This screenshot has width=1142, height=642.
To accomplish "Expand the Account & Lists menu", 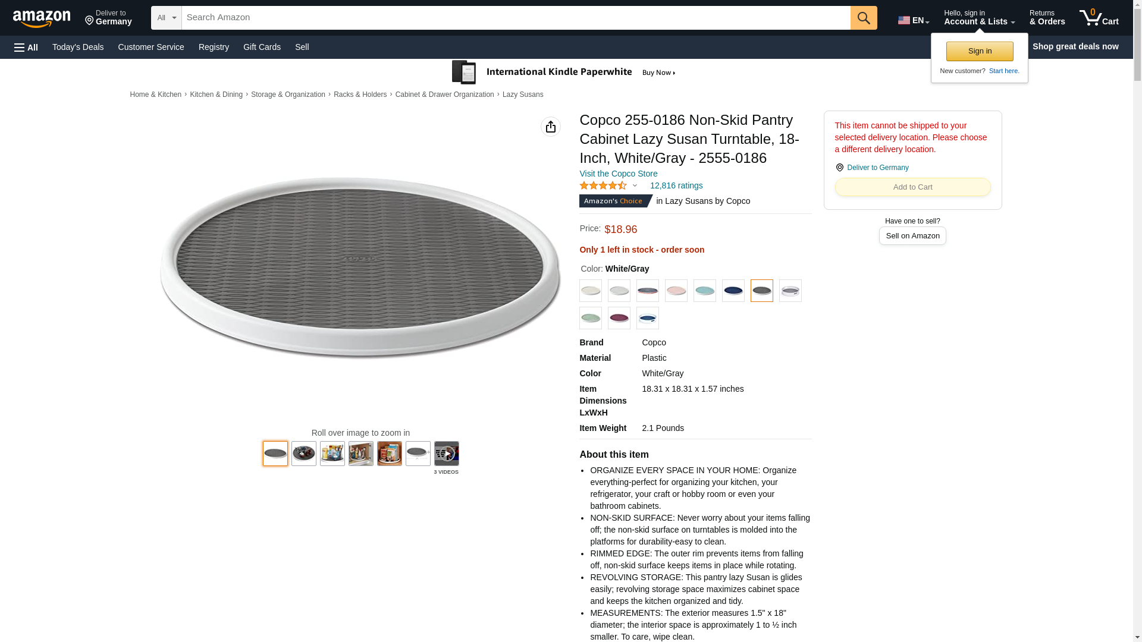I will (979, 18).
